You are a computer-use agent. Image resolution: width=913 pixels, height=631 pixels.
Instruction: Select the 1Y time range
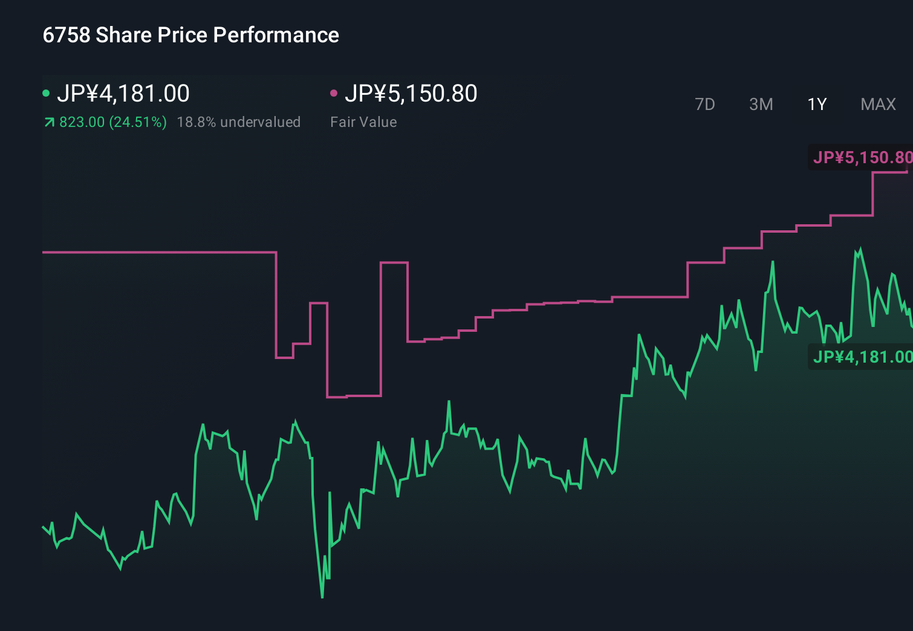point(816,104)
